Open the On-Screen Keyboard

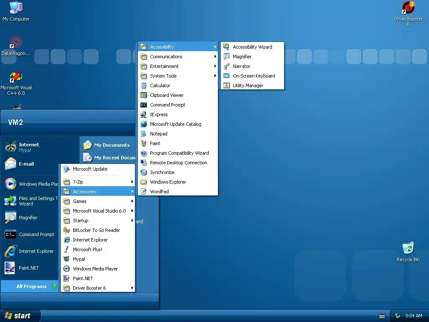coord(253,76)
